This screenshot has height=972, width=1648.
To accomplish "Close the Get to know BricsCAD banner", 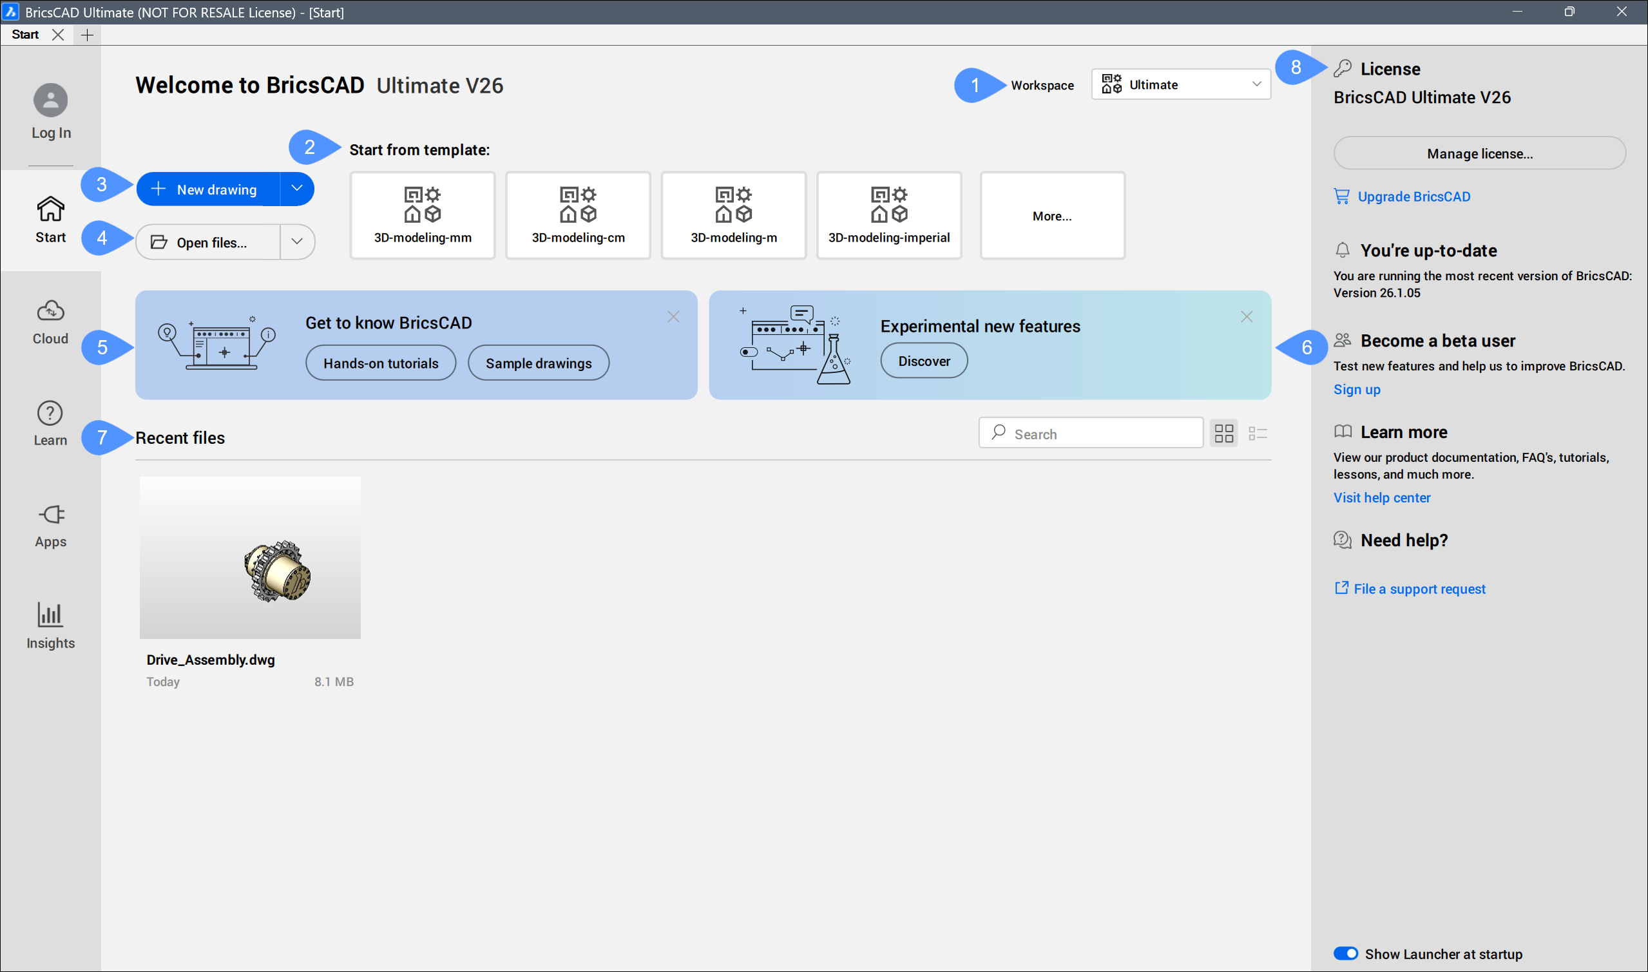I will pos(673,317).
